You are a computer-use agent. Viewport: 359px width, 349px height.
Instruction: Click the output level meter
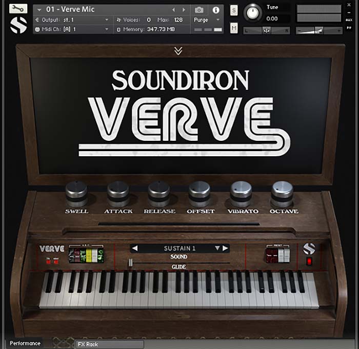(x=319, y=13)
